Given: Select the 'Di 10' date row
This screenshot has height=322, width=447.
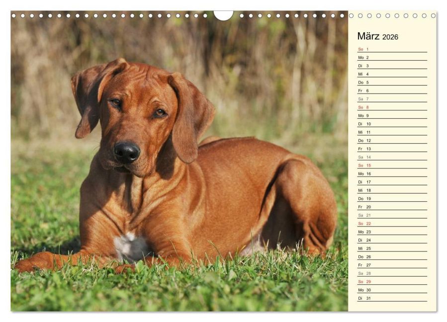Looking at the screenshot, I should [392, 124].
